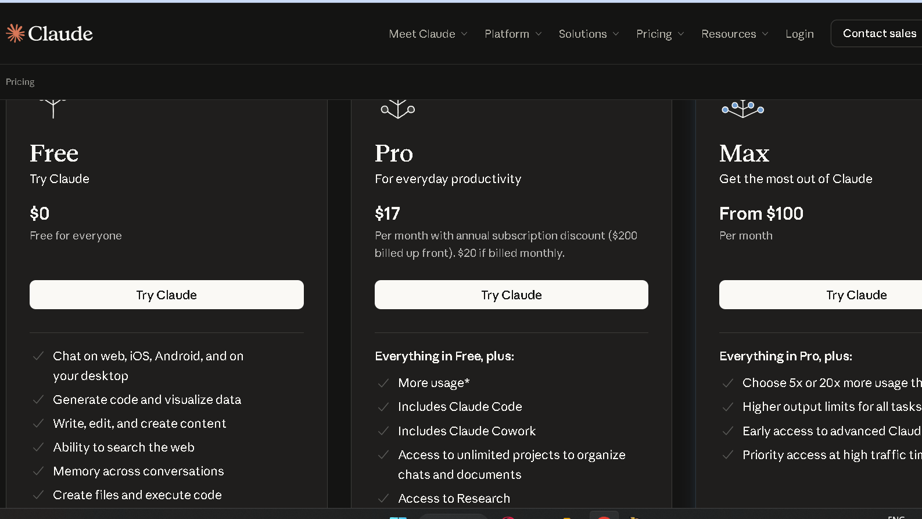Click 'For everyday productivity' subtitle
The height and width of the screenshot is (519, 922).
click(448, 179)
